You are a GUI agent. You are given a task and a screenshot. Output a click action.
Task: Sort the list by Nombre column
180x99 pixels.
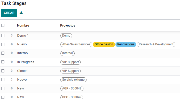(x=23, y=25)
